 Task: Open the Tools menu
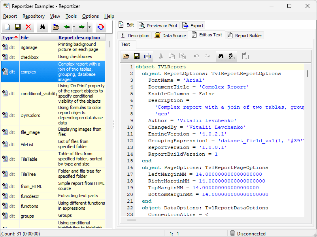tap(71, 16)
